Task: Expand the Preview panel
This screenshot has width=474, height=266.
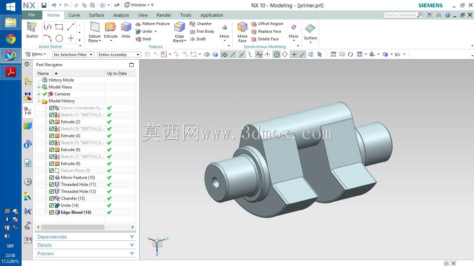Action: pyautogui.click(x=85, y=253)
